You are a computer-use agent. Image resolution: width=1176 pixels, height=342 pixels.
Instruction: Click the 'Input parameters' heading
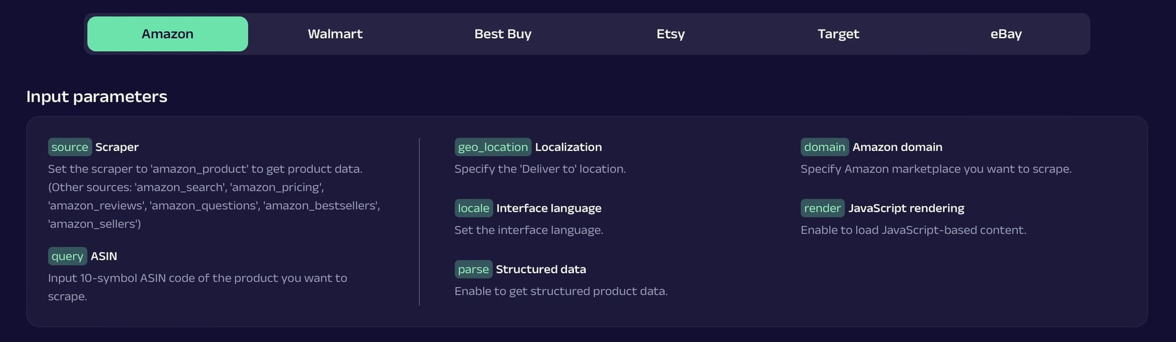(97, 96)
